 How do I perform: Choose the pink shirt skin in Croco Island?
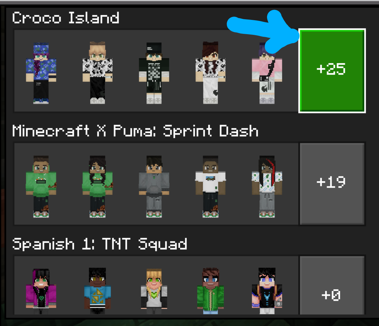(267, 73)
